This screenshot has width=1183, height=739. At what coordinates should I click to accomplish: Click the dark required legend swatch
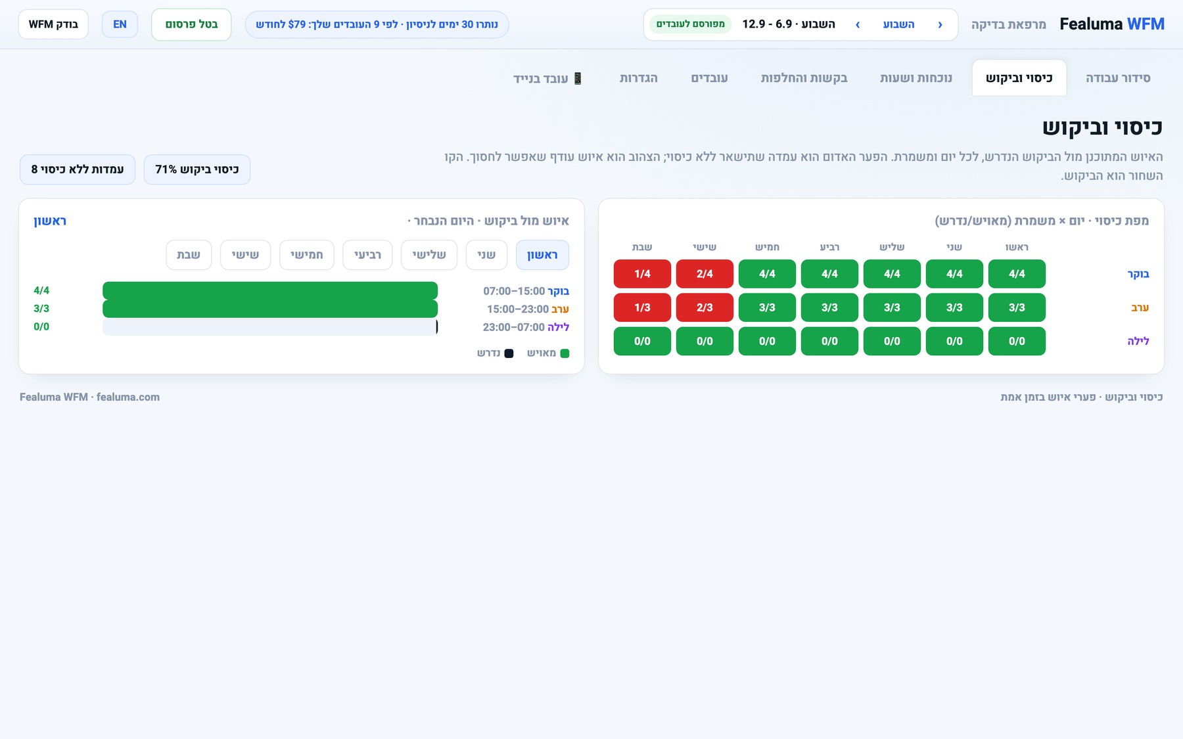(509, 353)
